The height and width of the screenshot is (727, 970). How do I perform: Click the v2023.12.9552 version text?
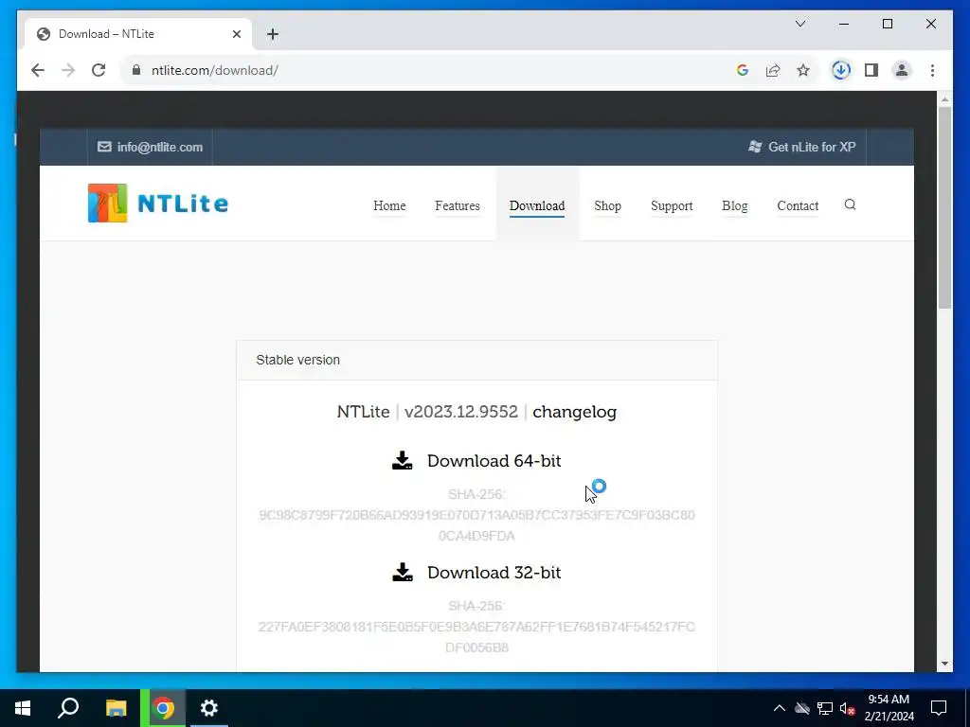[x=461, y=413]
